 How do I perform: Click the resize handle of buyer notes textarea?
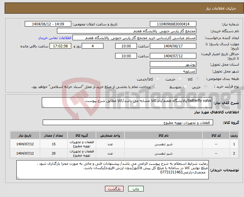pyautogui.click(x=18, y=178)
